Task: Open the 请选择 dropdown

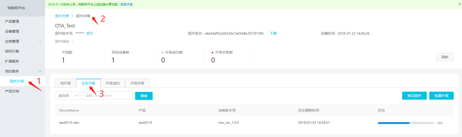Action: (x=68, y=96)
